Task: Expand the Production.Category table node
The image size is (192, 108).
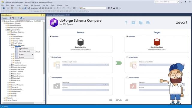Action: [10, 65]
